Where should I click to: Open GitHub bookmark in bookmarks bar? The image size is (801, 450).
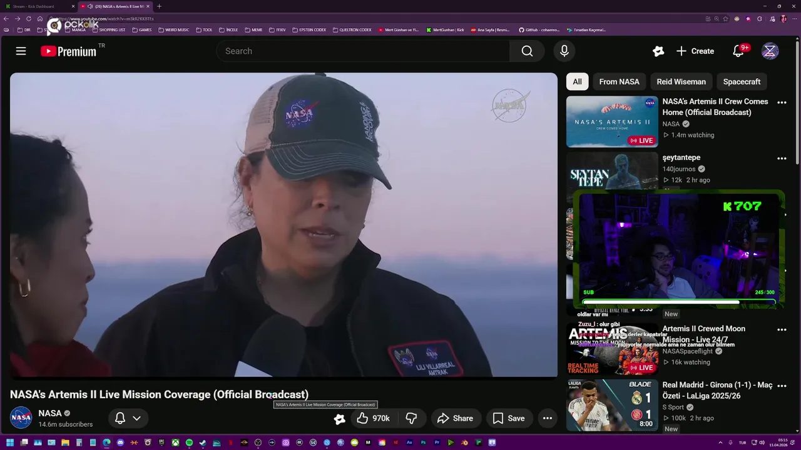(539, 30)
